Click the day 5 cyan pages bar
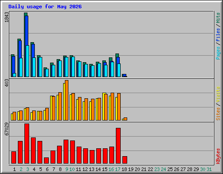This screenshot has width=223, height=174. pos(41,67)
